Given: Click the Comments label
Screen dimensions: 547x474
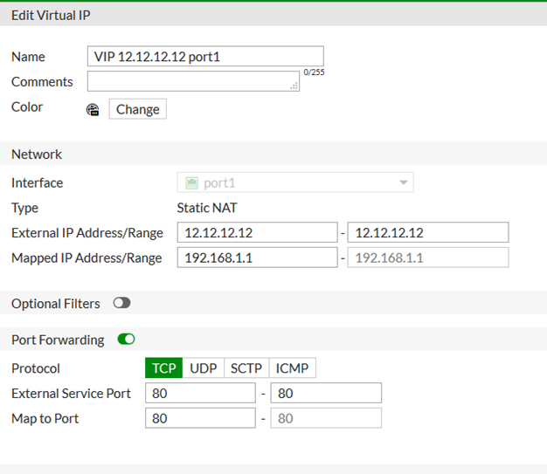Looking at the screenshot, I should (x=42, y=82).
